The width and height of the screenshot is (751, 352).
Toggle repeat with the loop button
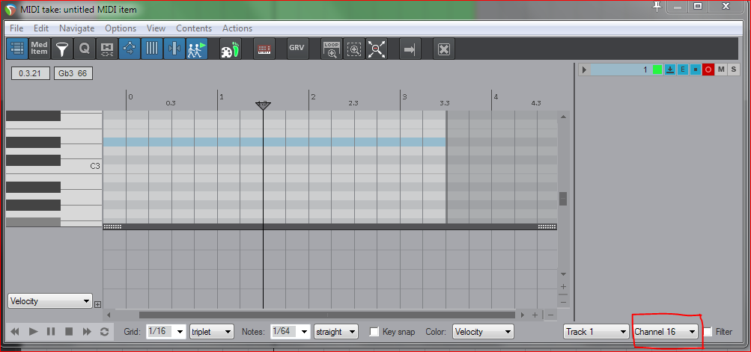104,331
